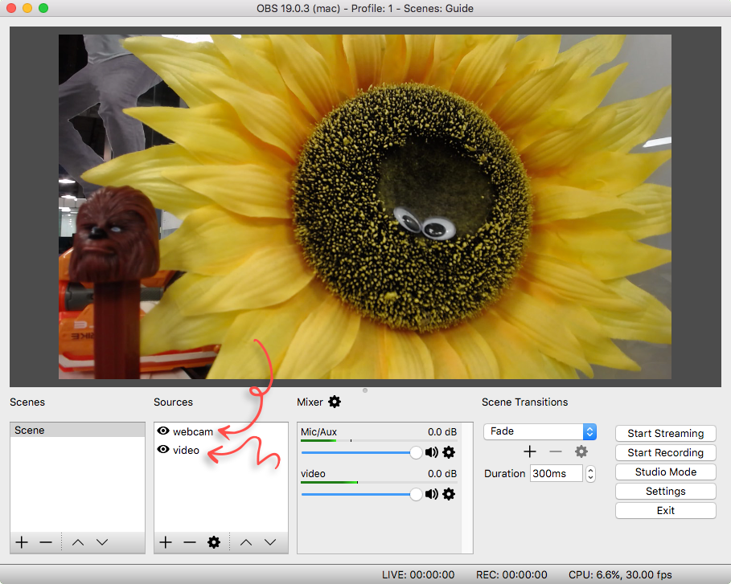This screenshot has width=731, height=584.
Task: Remove selected scene with minus icon
Action: (x=46, y=542)
